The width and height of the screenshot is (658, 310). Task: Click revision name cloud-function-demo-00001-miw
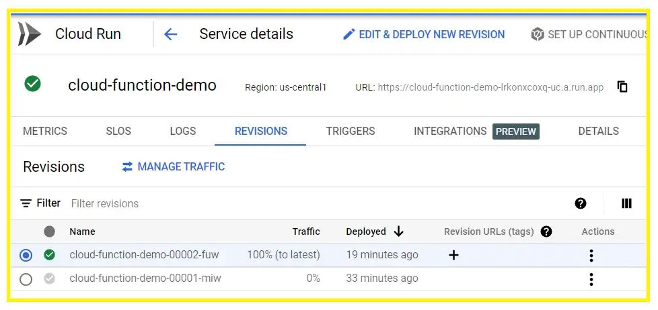pos(145,278)
